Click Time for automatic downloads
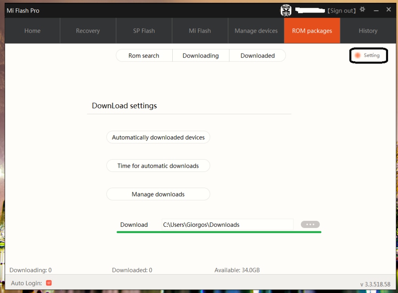Viewport: 398px width, 293px height. (158, 166)
